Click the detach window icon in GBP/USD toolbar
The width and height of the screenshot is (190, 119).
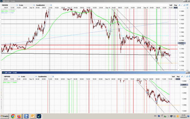coord(189,76)
